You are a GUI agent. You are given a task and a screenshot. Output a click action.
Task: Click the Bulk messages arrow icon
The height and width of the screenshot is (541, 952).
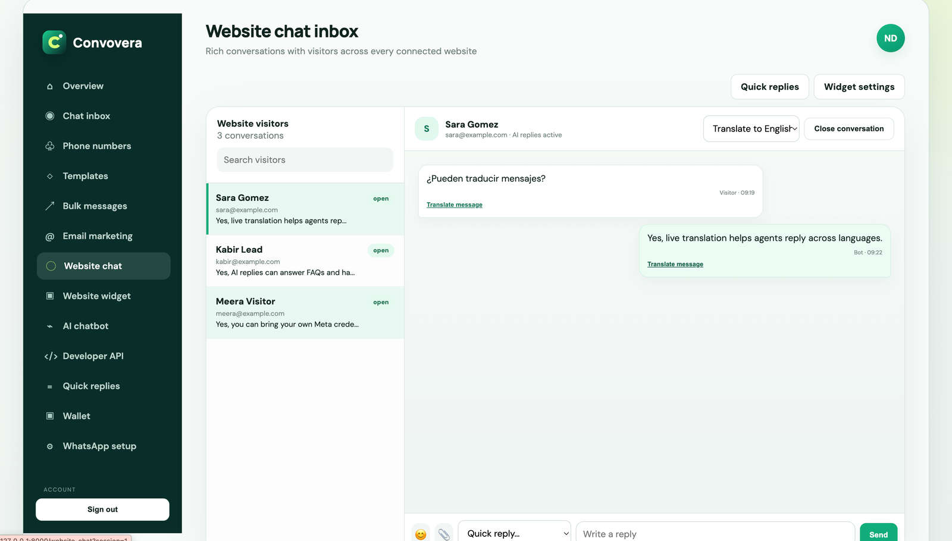50,206
